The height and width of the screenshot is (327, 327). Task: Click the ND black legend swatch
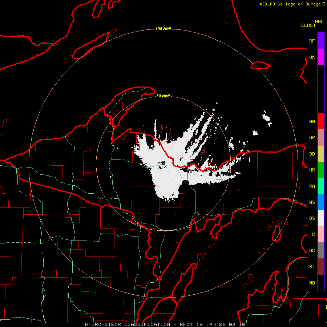[x=321, y=283]
